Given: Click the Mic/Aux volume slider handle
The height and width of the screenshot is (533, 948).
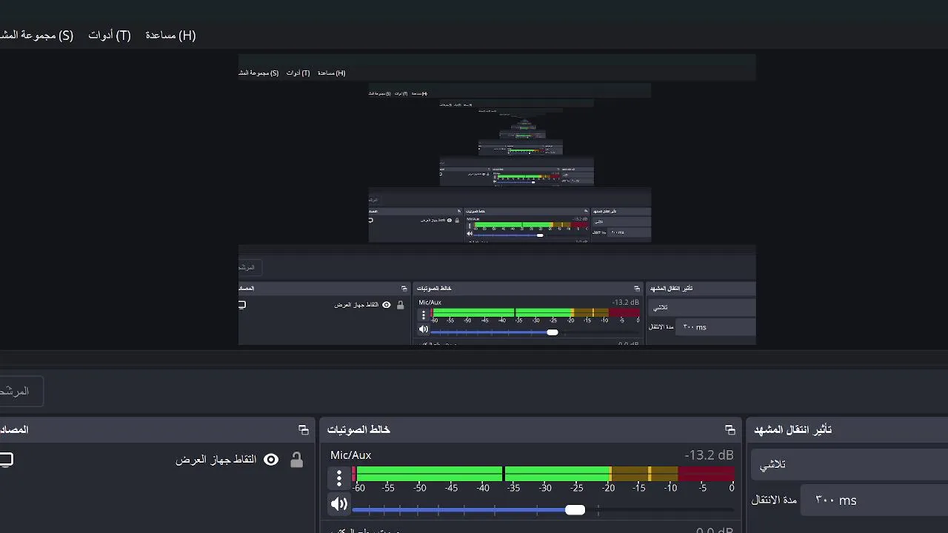Looking at the screenshot, I should tap(575, 509).
